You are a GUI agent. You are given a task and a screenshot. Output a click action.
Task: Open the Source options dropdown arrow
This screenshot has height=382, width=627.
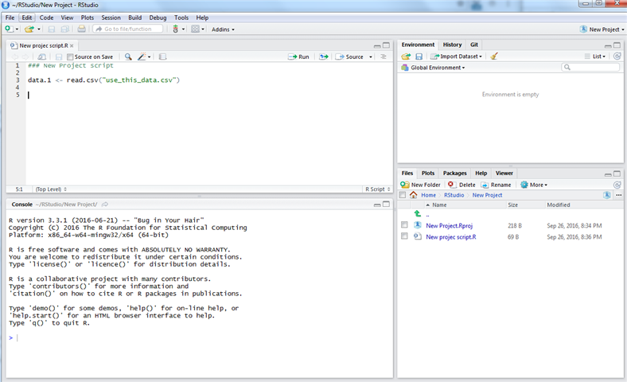pyautogui.click(x=371, y=57)
